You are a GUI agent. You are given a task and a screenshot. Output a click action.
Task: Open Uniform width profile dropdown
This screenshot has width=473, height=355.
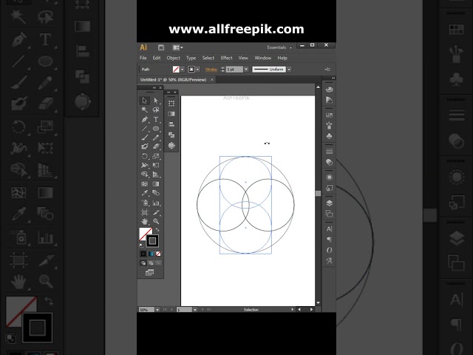(x=289, y=70)
